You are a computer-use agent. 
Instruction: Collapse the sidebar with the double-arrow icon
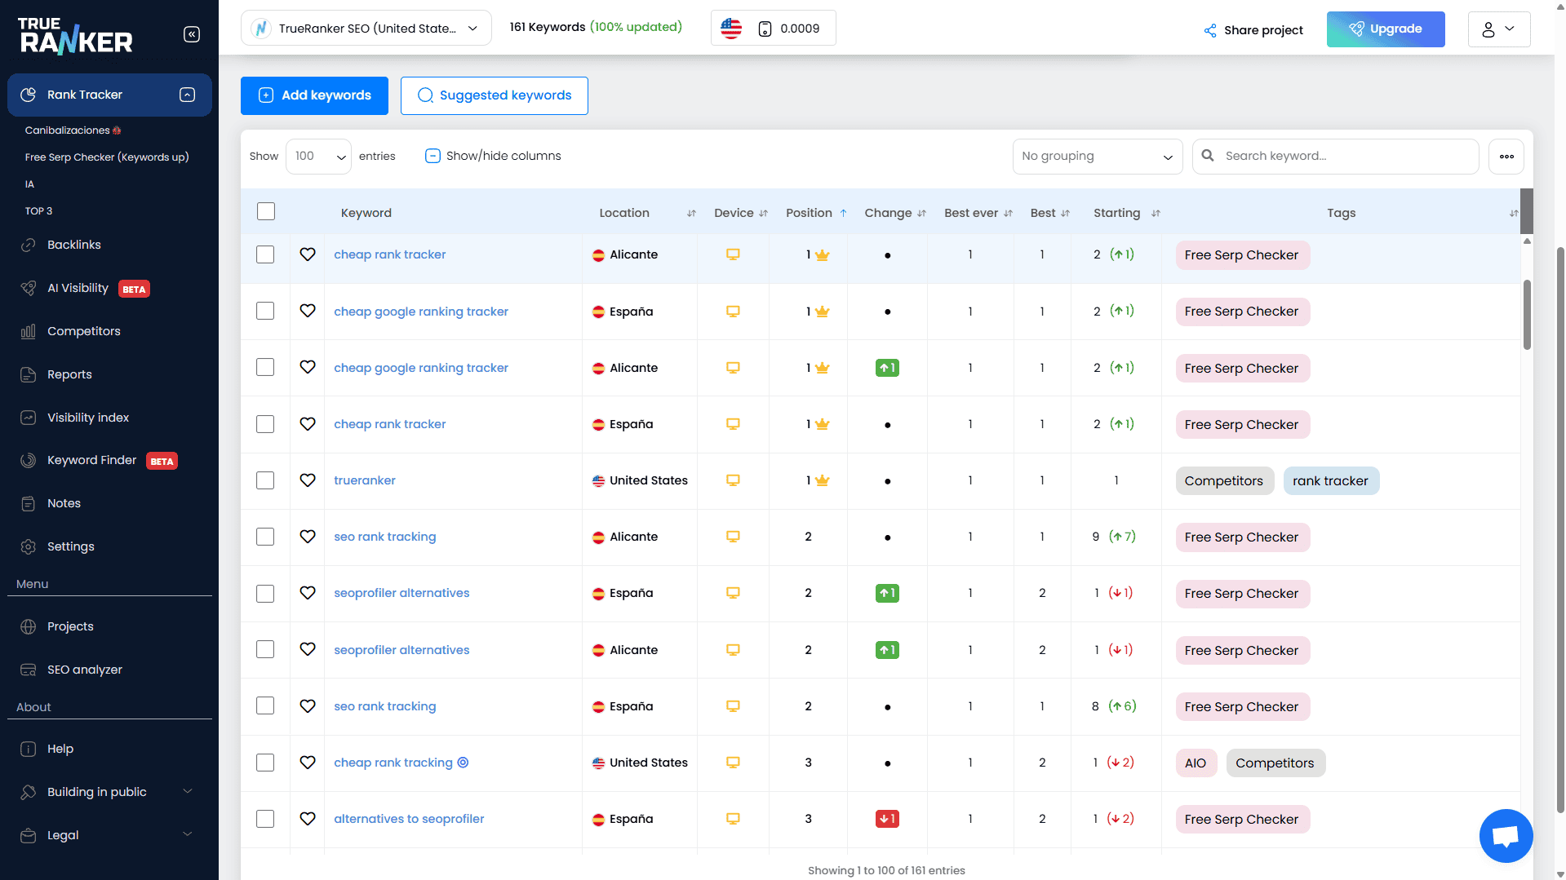coord(192,34)
